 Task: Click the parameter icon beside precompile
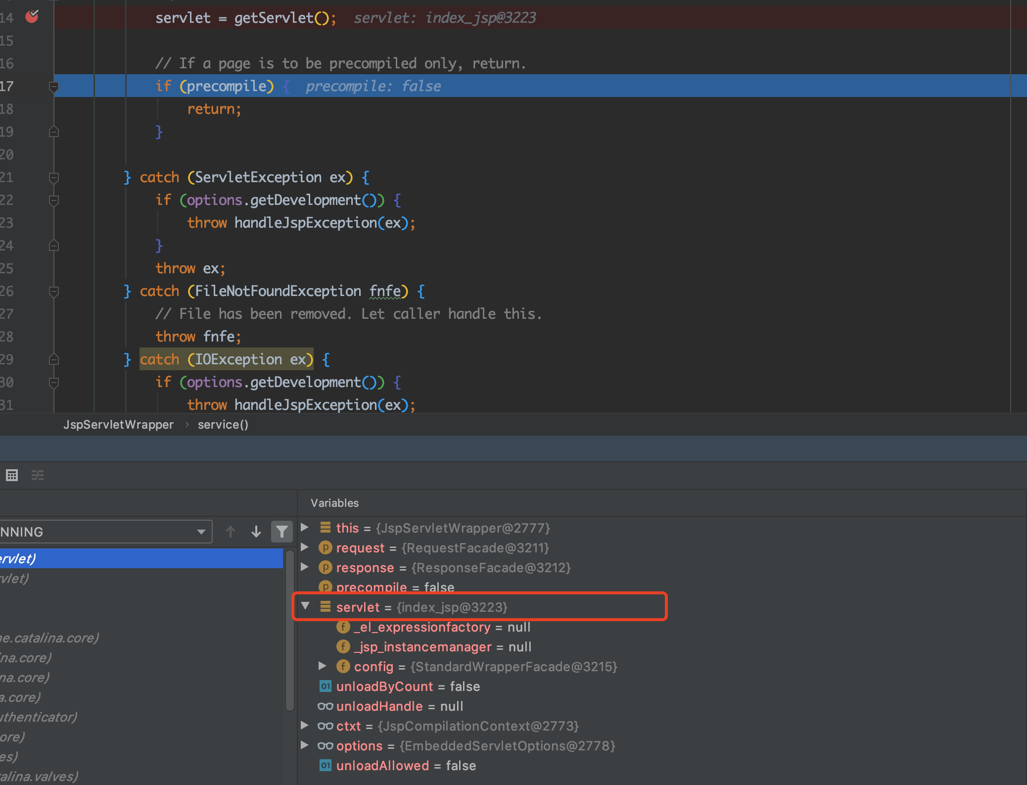click(x=326, y=587)
